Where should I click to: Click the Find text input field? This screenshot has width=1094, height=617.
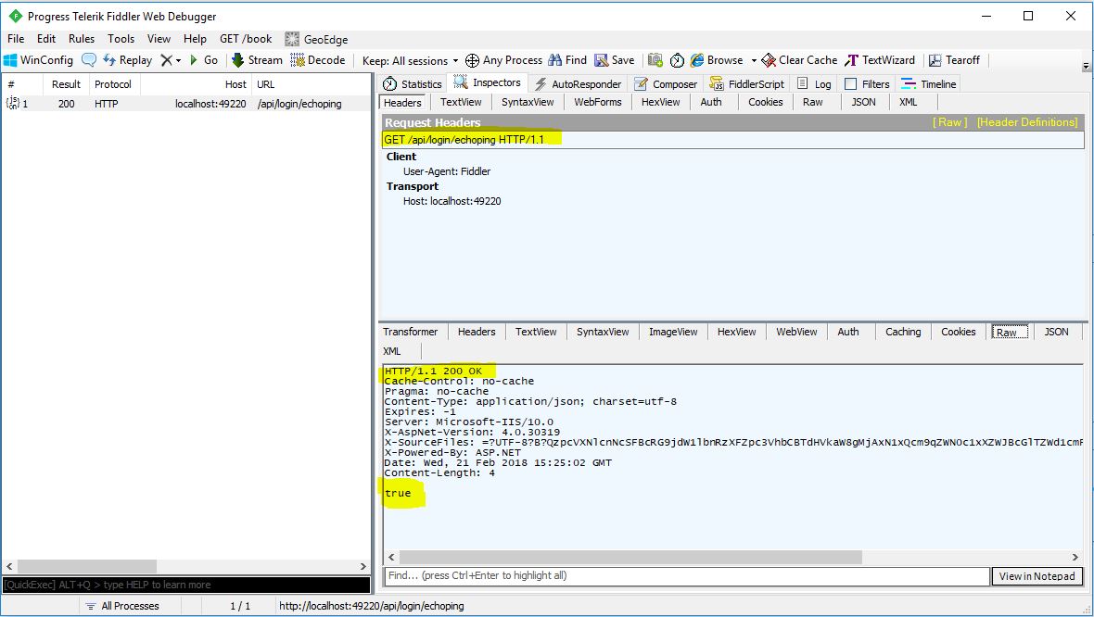687,576
